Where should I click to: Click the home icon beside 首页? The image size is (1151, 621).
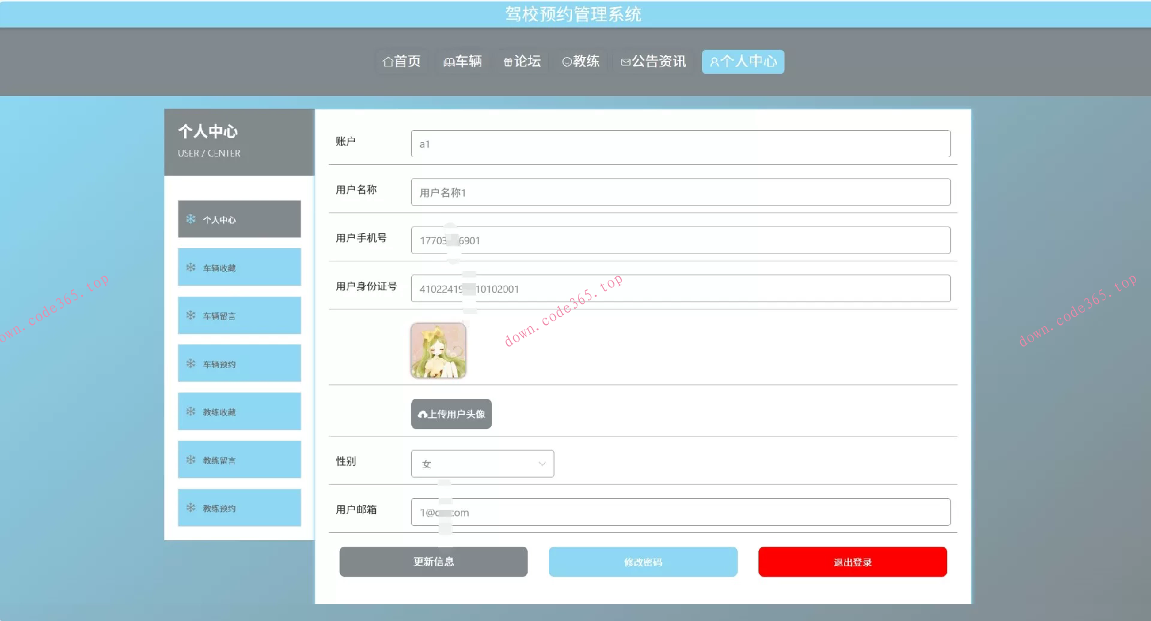(x=387, y=62)
